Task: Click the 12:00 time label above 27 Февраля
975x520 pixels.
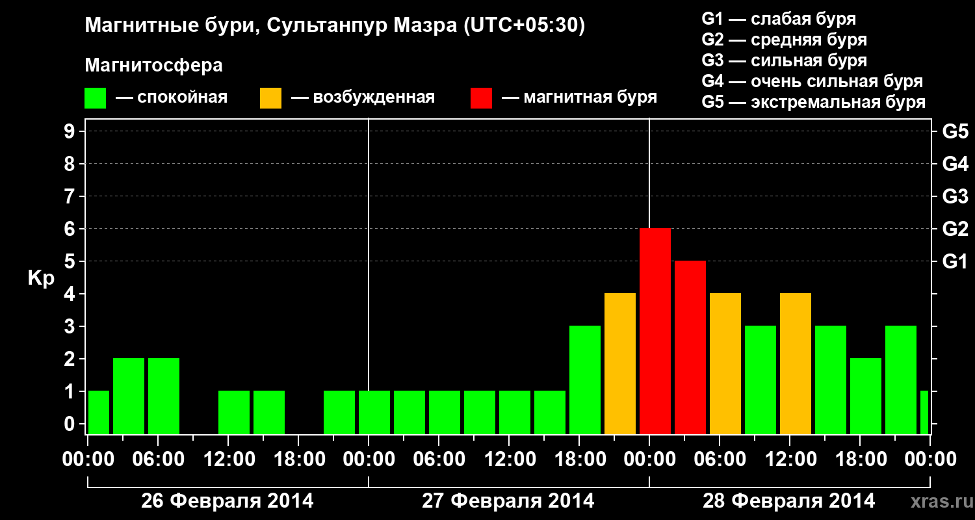Action: 509,460
